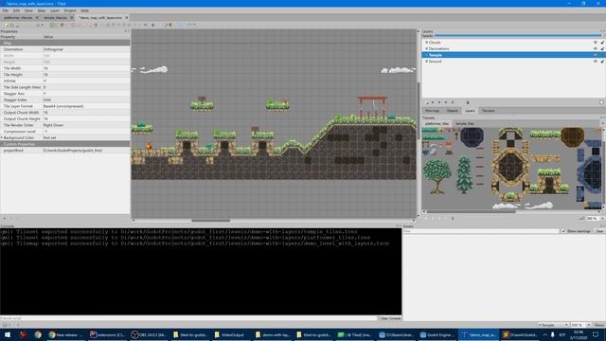
Task: Adjust the layer Opacity slider
Action: tap(519, 36)
